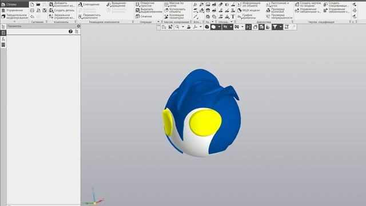Click Создать спецификацию button
The width and height of the screenshot is (366, 206).
337,5
